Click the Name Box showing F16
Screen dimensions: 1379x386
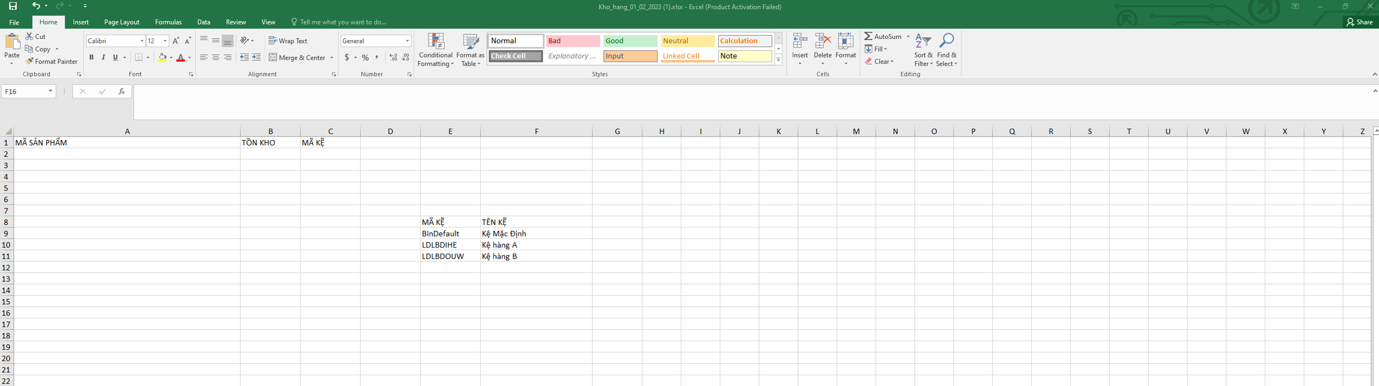point(24,92)
